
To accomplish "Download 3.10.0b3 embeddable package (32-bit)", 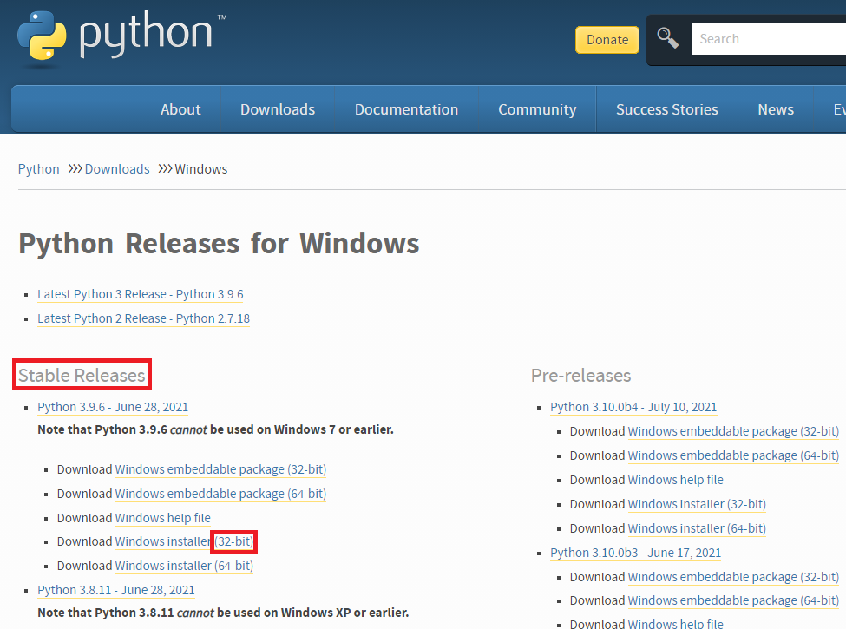I will [x=733, y=577].
